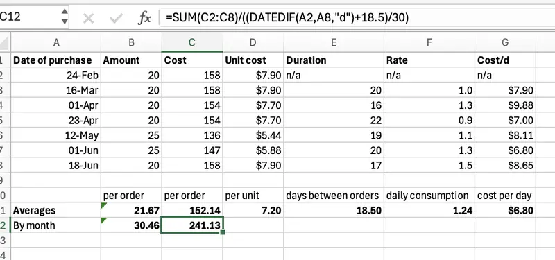Click the duration cell showing 22
This screenshot has height=260, width=555.
click(x=334, y=120)
